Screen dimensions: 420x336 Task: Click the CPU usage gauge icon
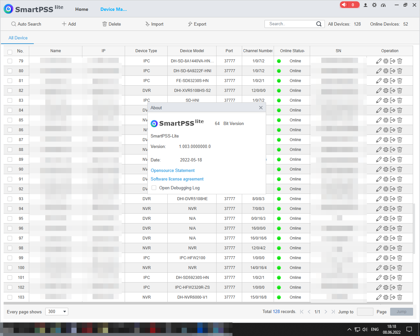pos(383,5)
